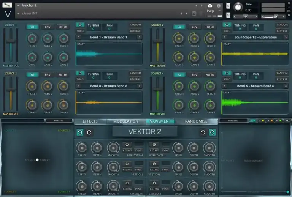
Task: Select previous sample for Source 4
Action: coord(224,86)
